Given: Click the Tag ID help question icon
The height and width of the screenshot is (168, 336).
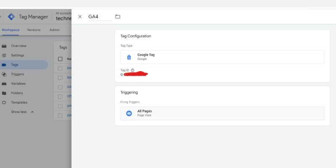Looking at the screenshot, I should (x=132, y=70).
